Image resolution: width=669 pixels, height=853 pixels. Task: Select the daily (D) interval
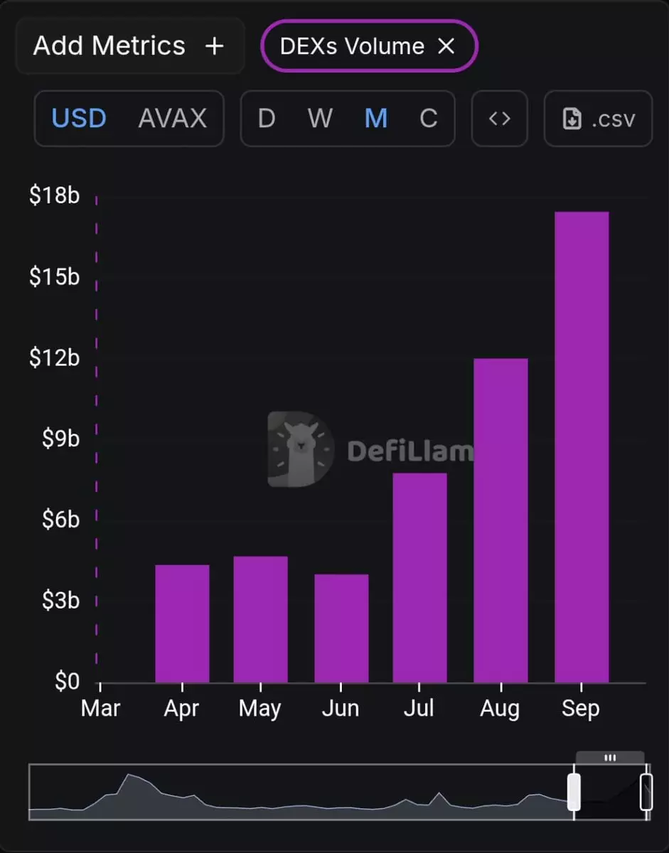[x=267, y=118]
